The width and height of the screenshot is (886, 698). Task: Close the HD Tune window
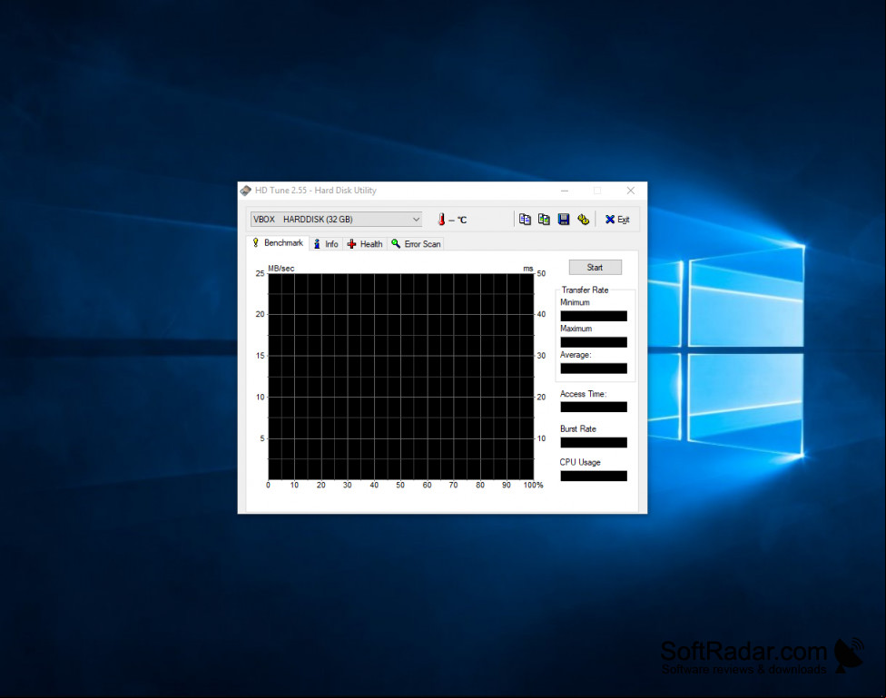(x=631, y=191)
